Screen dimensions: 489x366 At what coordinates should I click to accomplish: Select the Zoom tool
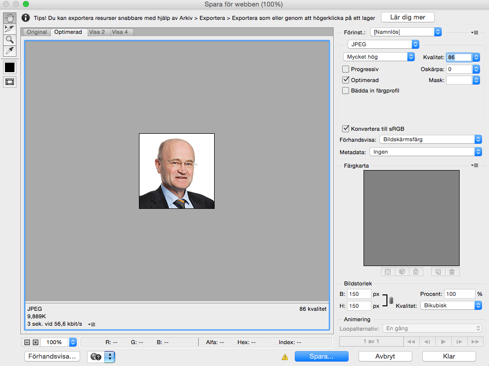coord(9,40)
